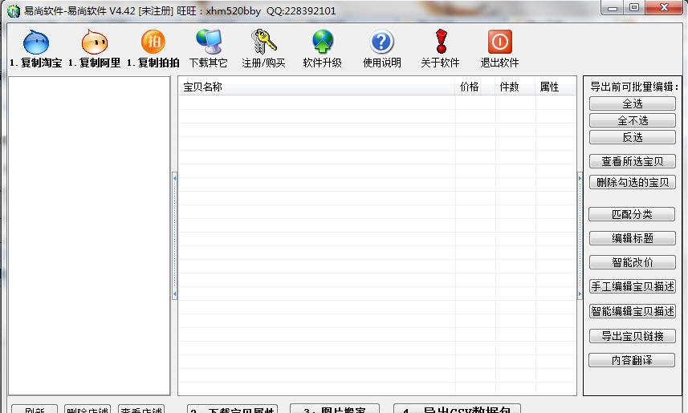Open the 复制淘宝 (copy Taobao) tool
688x413 pixels.
click(x=36, y=48)
